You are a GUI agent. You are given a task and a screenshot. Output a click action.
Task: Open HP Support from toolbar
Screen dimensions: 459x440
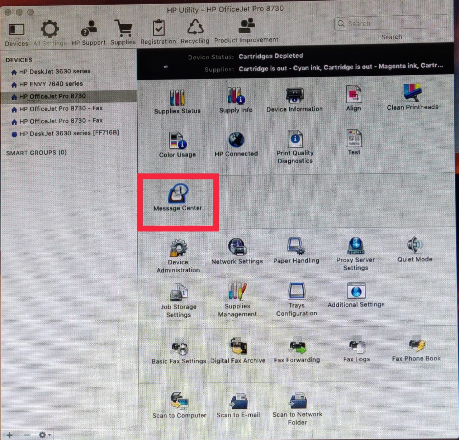coord(89,33)
